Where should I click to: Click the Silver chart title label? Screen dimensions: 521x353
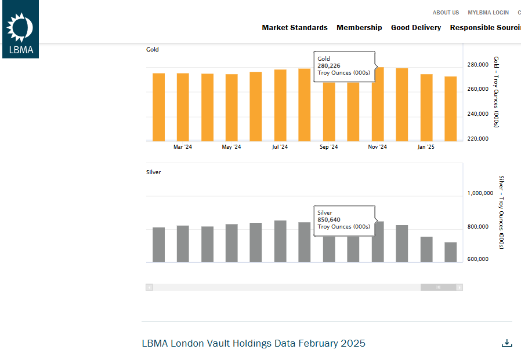[x=154, y=172]
